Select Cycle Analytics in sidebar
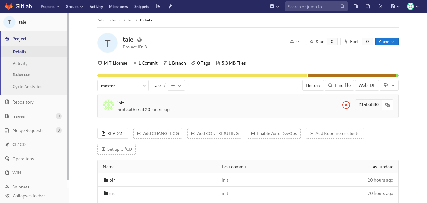This screenshot has height=203, width=427. tap(27, 87)
